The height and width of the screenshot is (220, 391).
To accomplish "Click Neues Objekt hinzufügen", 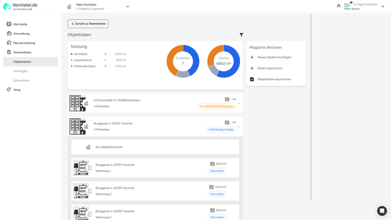I will (274, 57).
